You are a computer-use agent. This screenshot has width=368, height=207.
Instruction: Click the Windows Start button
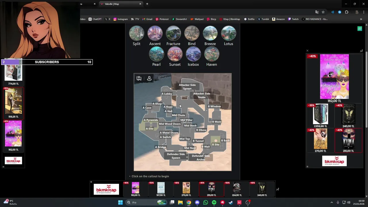[x=120, y=202]
